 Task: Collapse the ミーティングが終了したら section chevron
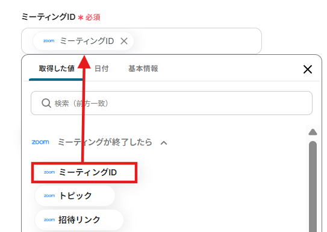[164, 143]
